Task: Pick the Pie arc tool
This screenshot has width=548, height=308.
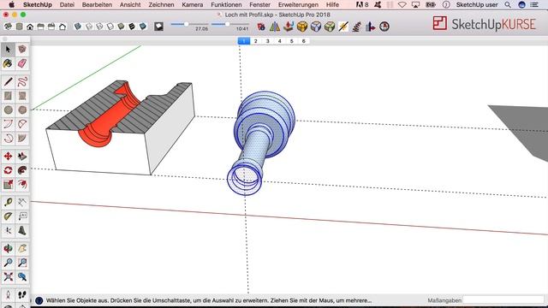Action: pyautogui.click(x=22, y=139)
